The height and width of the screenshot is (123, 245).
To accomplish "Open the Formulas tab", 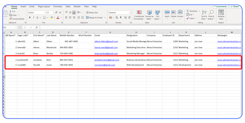I will tap(58, 6).
